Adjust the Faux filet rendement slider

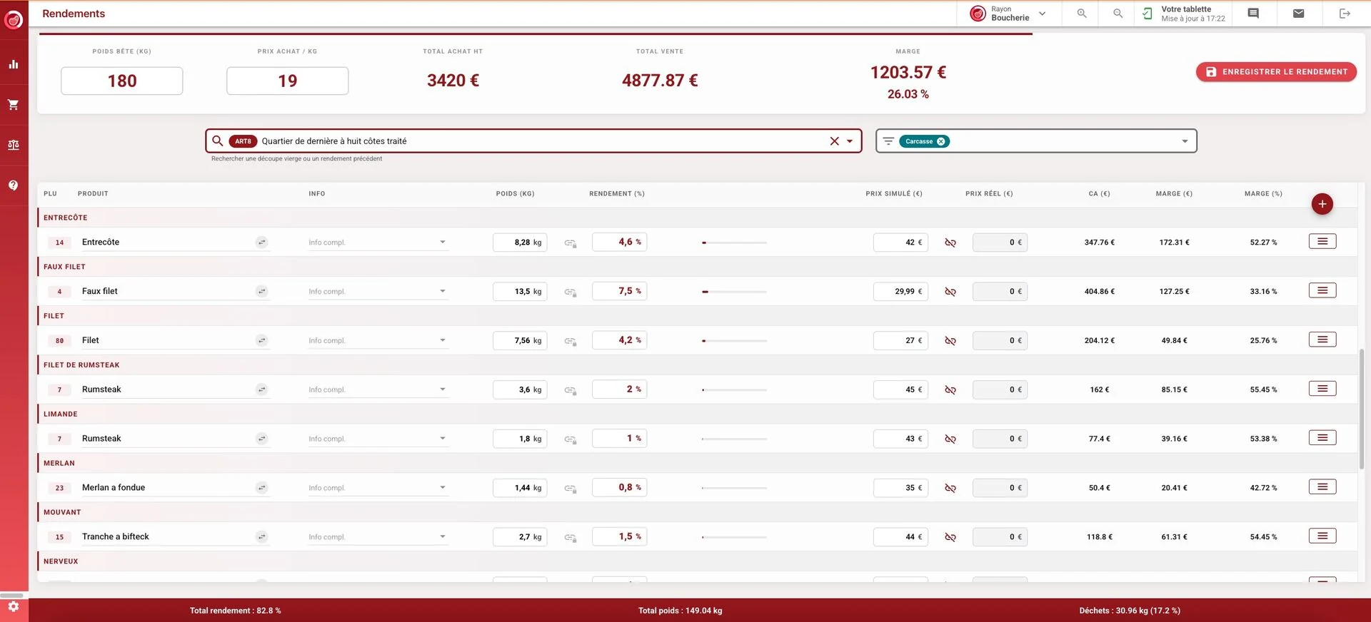point(735,292)
